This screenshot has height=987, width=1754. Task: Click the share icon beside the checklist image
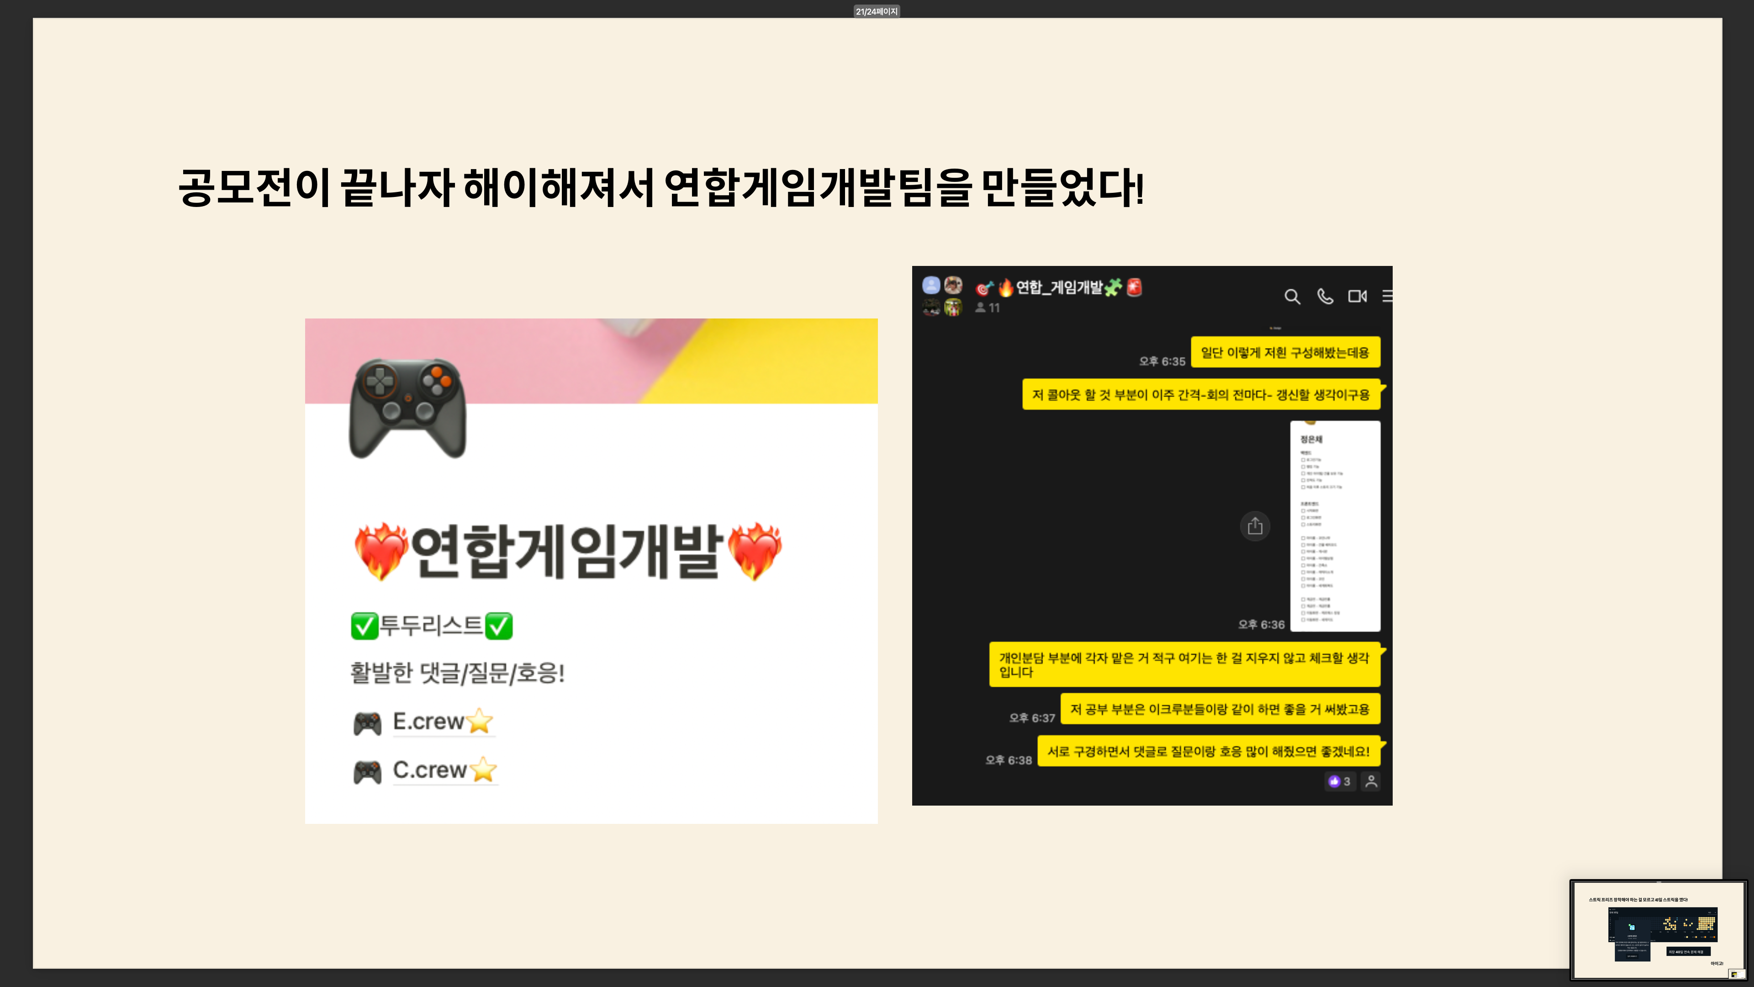click(1255, 526)
